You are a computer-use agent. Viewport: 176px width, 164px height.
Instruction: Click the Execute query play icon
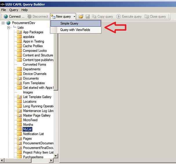(118, 17)
